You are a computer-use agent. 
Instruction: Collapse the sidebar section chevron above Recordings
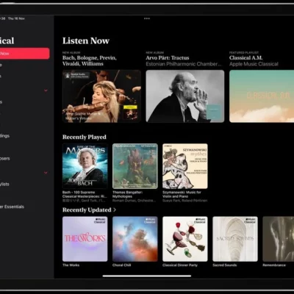[x=46, y=90]
